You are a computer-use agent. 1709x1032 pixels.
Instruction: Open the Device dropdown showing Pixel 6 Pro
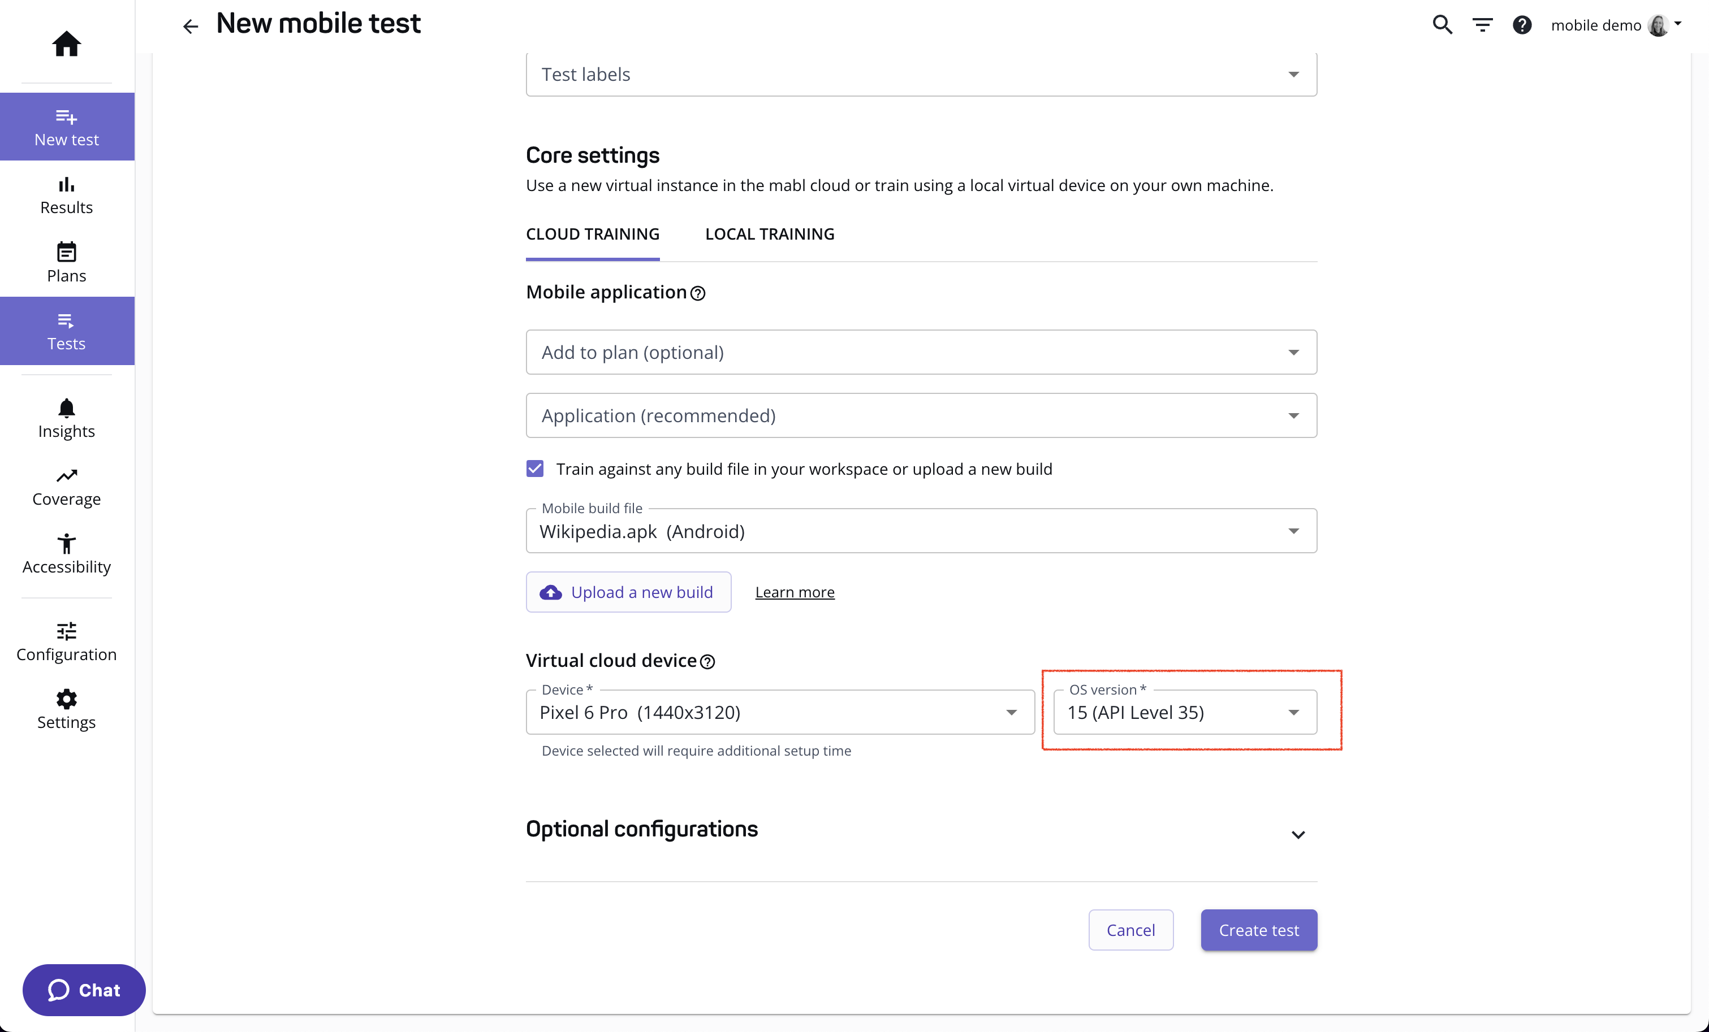click(x=780, y=712)
